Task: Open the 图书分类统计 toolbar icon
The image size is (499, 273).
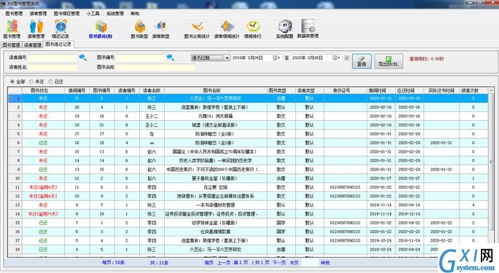Action: click(197, 29)
